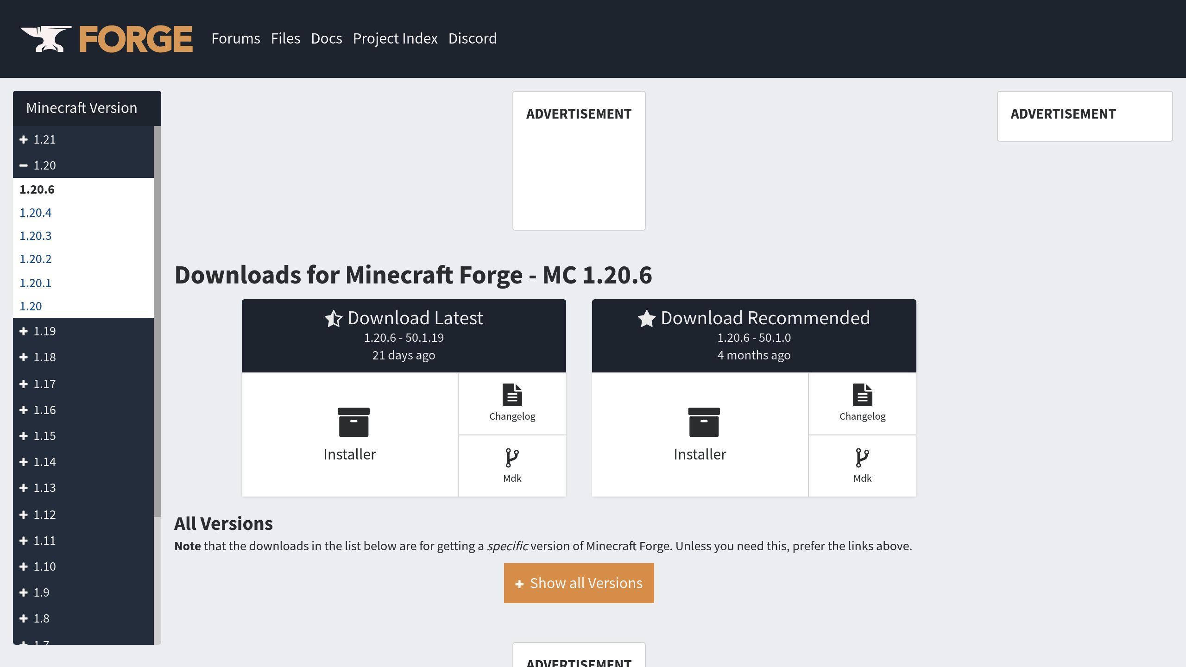Click the Recommended version Mdk branch icon
Image resolution: width=1186 pixels, height=667 pixels.
pyautogui.click(x=862, y=458)
